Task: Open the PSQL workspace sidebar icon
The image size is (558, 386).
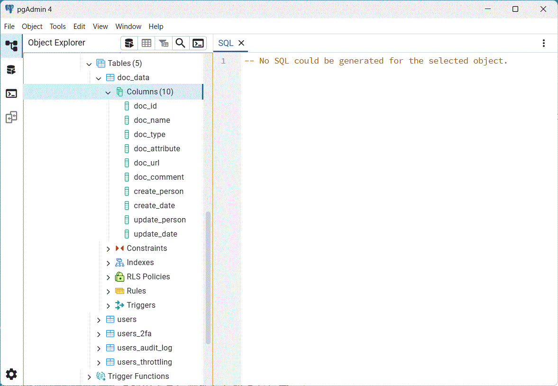Action: click(11, 93)
